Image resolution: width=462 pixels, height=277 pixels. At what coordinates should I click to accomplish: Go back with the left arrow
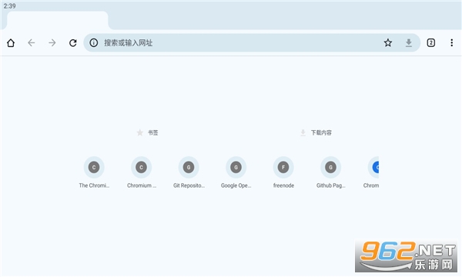[32, 43]
